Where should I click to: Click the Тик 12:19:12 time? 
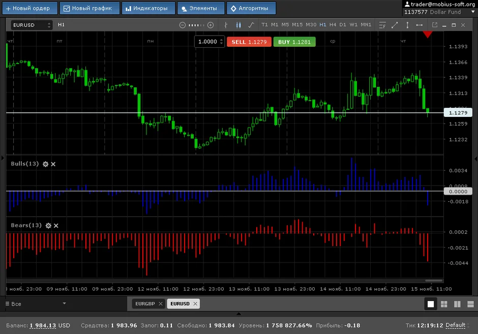[x=424, y=325]
